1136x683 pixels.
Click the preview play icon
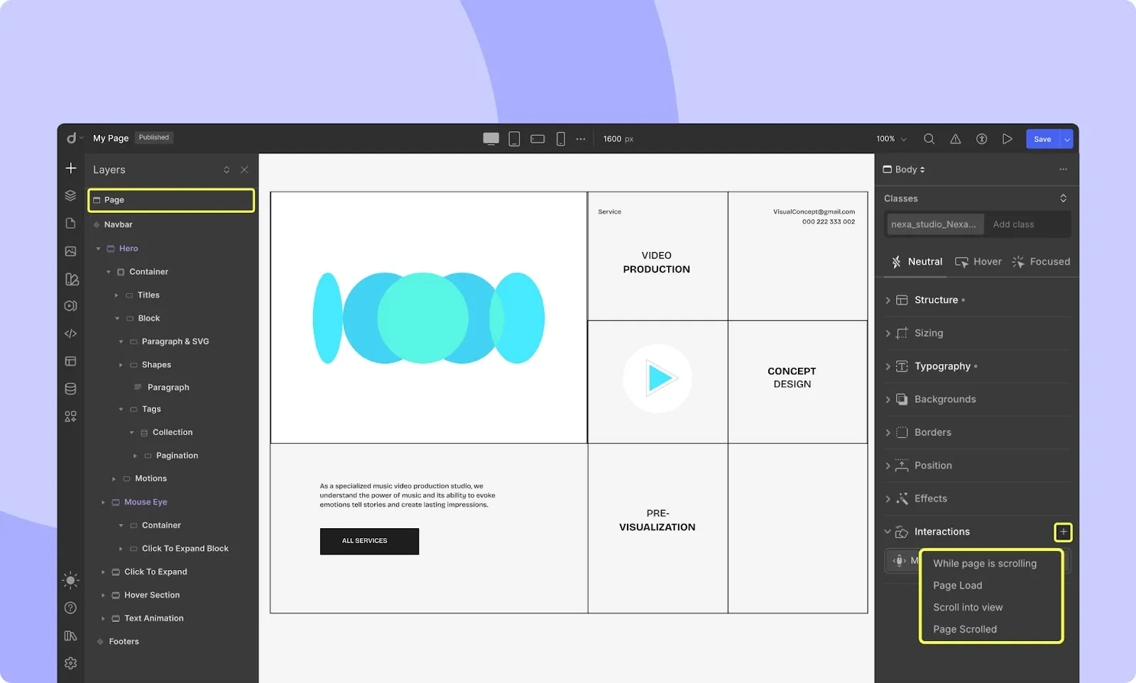click(1007, 139)
